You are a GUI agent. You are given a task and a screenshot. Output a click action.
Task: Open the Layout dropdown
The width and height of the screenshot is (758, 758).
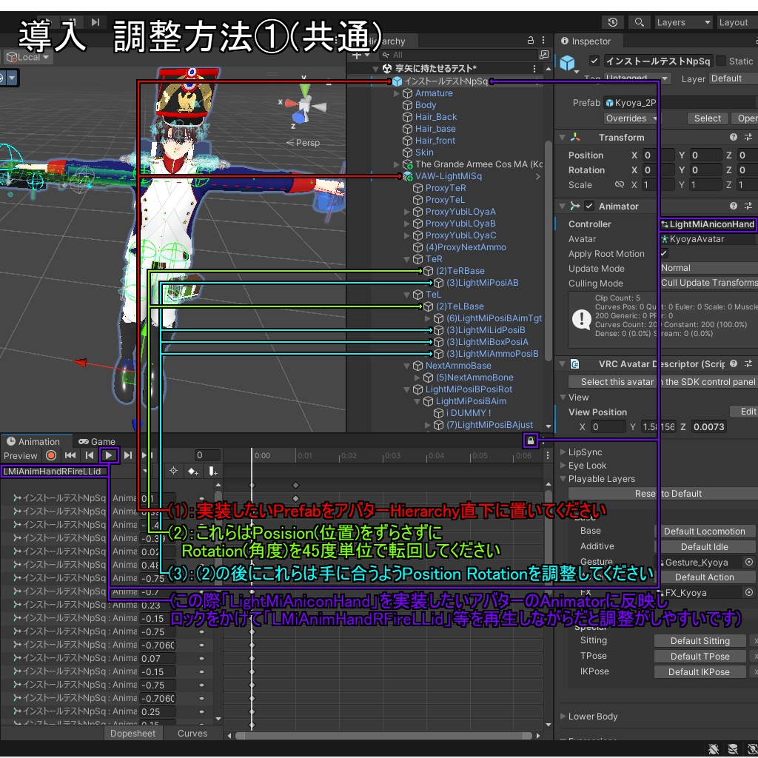(738, 22)
